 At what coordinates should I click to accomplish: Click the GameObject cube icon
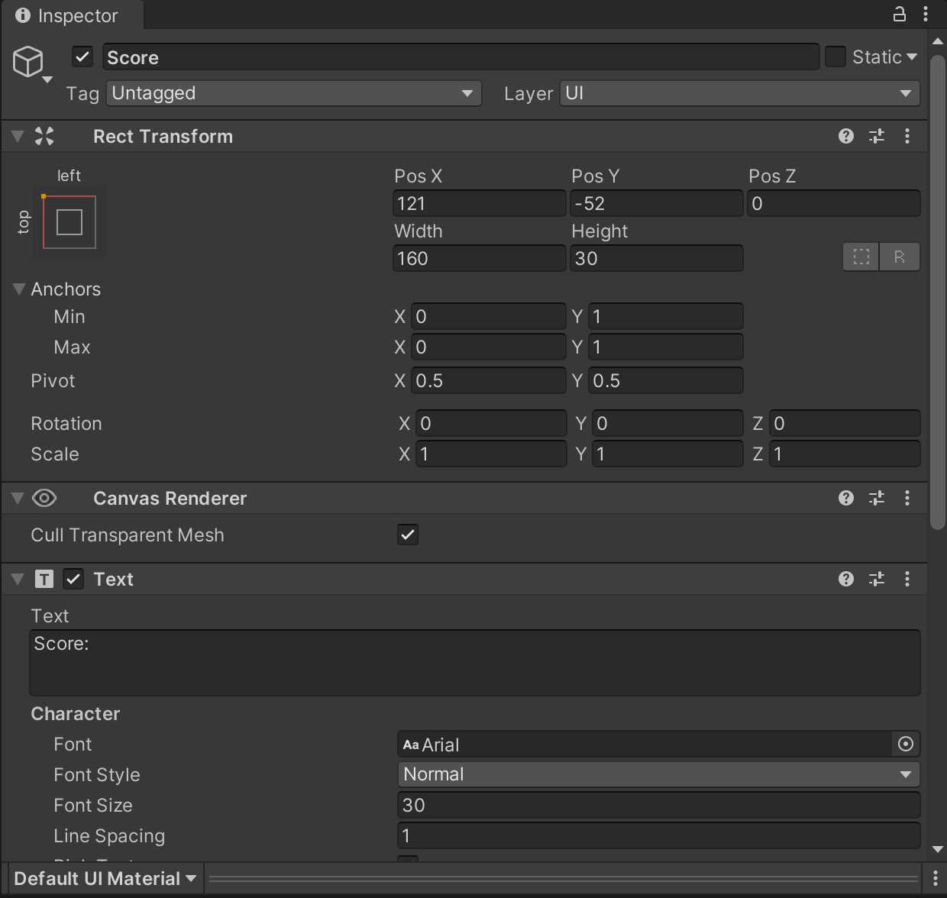(x=28, y=61)
